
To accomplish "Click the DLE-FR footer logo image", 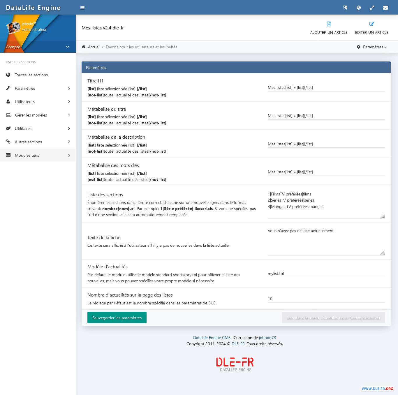I will point(235,364).
